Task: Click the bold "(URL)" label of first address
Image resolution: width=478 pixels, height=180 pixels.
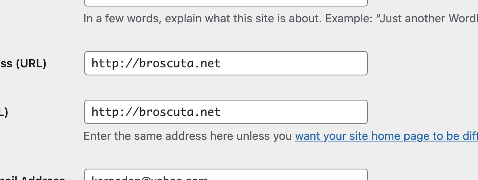Action: (31, 64)
